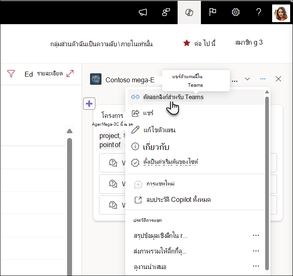The image size is (293, 276).
Task: Open the help question mark
Action: 259,12
